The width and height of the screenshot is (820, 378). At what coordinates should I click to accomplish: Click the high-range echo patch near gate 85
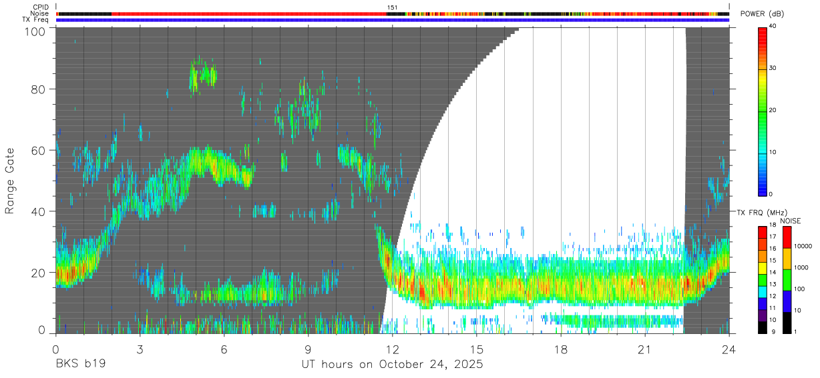point(202,75)
